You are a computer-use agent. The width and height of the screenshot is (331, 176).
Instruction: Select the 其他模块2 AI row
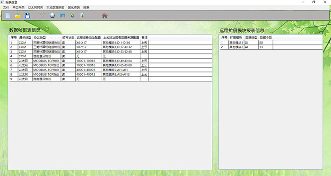(x=271, y=47)
